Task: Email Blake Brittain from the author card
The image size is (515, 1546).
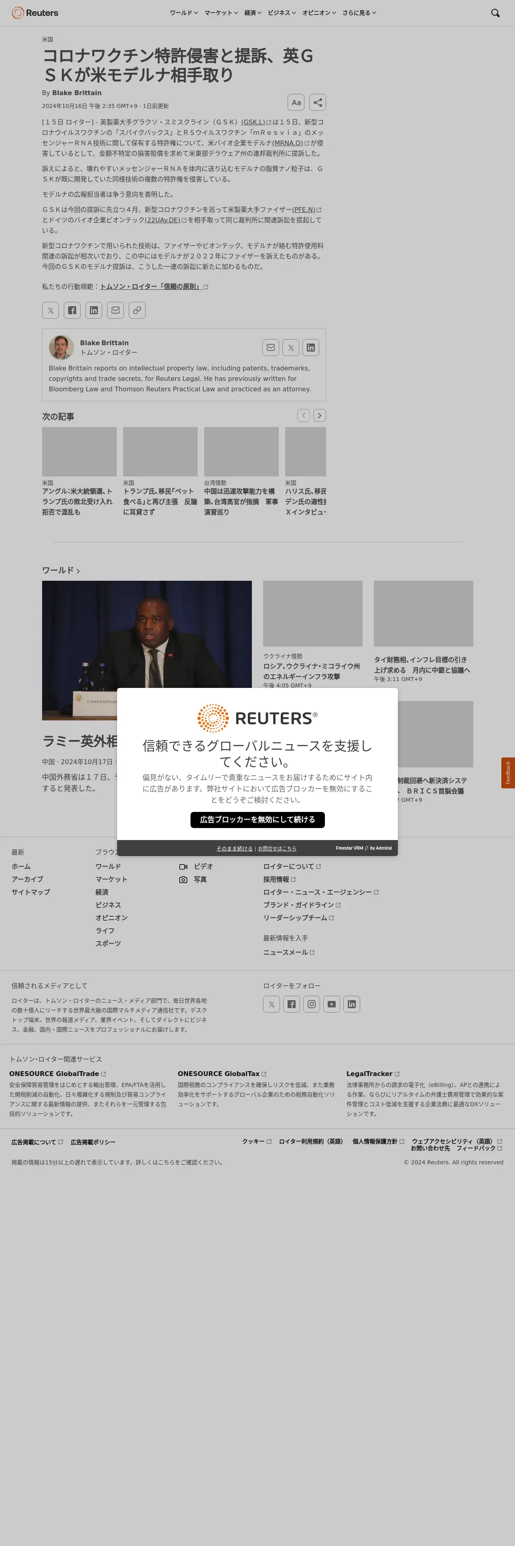Action: click(x=271, y=348)
